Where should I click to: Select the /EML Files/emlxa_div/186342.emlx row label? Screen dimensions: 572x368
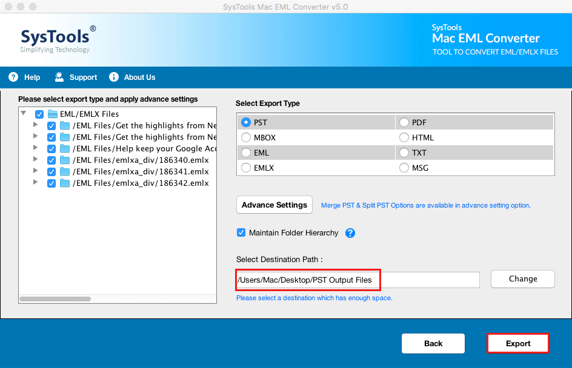pos(141,183)
